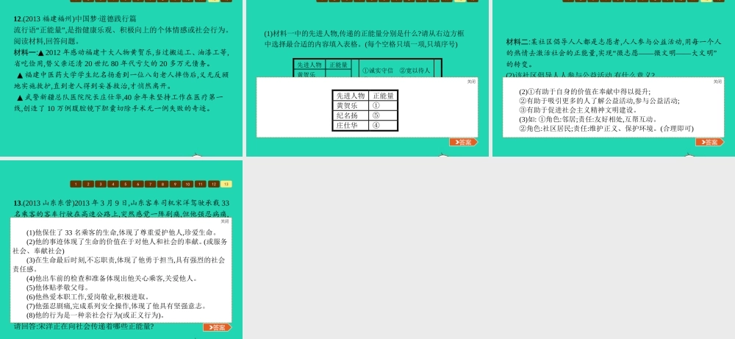Click paragraph about 福建中医药大学学生纪名扬
Viewport: 735px width, 339px height.
point(121,79)
